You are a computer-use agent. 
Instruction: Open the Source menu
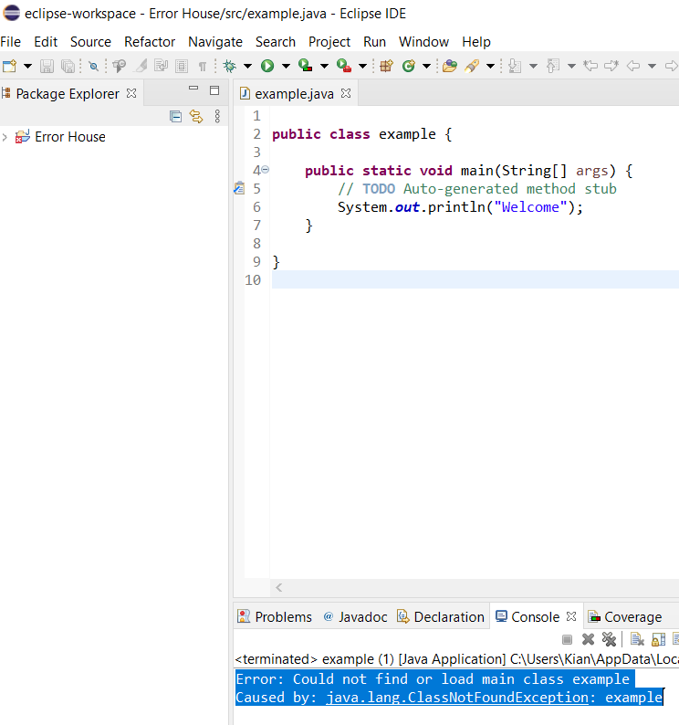(x=90, y=42)
